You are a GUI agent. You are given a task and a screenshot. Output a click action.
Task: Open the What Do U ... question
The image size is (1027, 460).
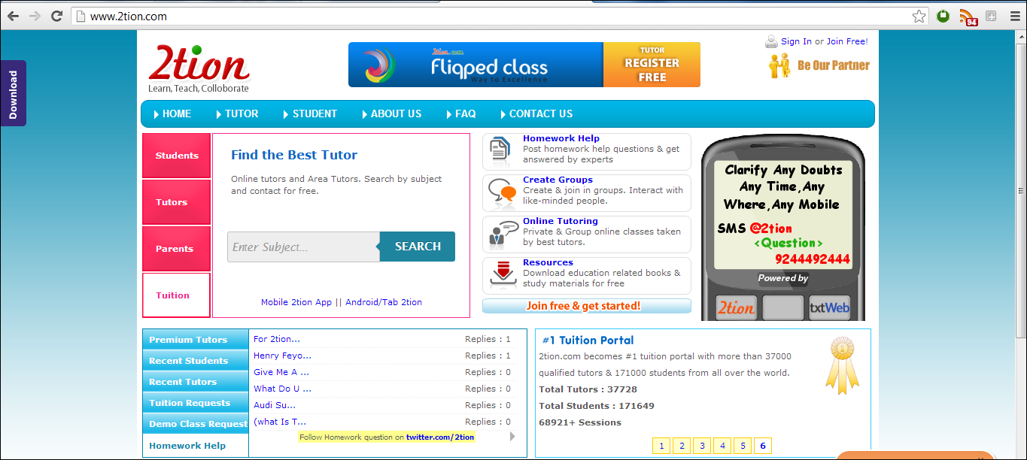(x=282, y=389)
